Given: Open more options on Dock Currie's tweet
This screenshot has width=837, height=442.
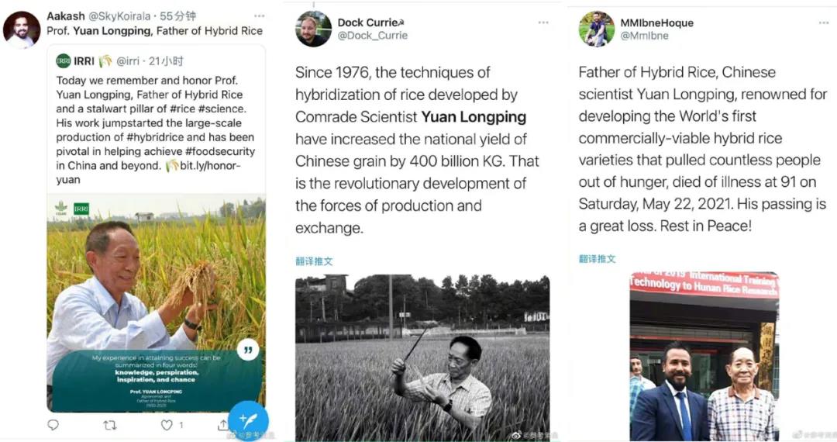Looking at the screenshot, I should pyautogui.click(x=543, y=22).
